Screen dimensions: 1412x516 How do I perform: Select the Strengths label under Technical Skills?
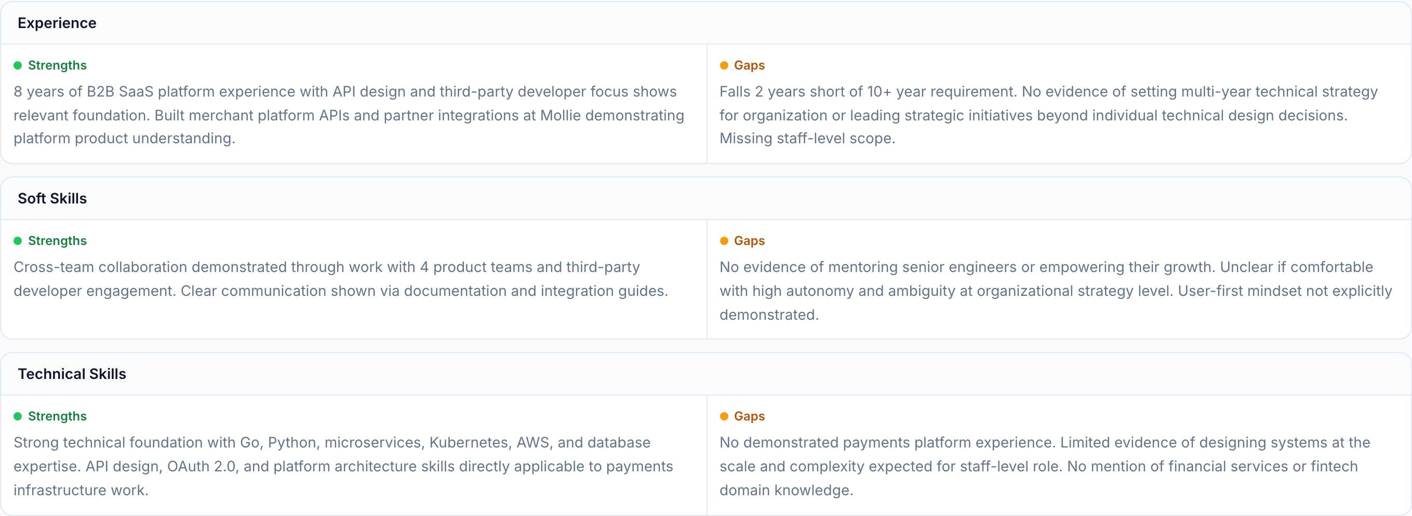click(57, 416)
